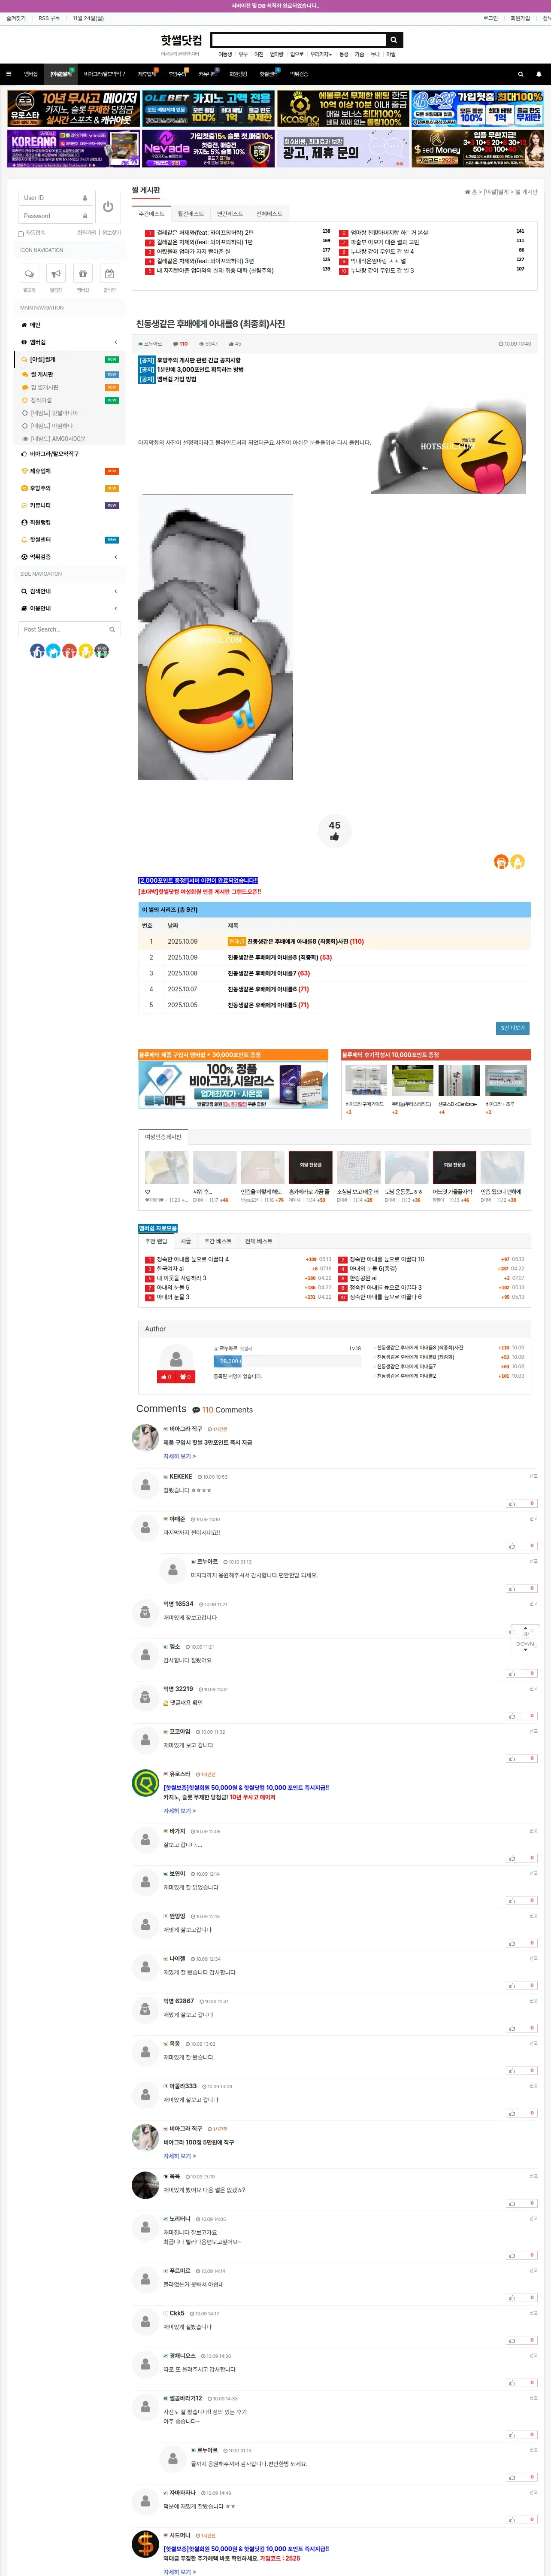This screenshot has width=551, height=2576.
Task: Select the 추천 랜덤 tab
Action: pos(156,1241)
